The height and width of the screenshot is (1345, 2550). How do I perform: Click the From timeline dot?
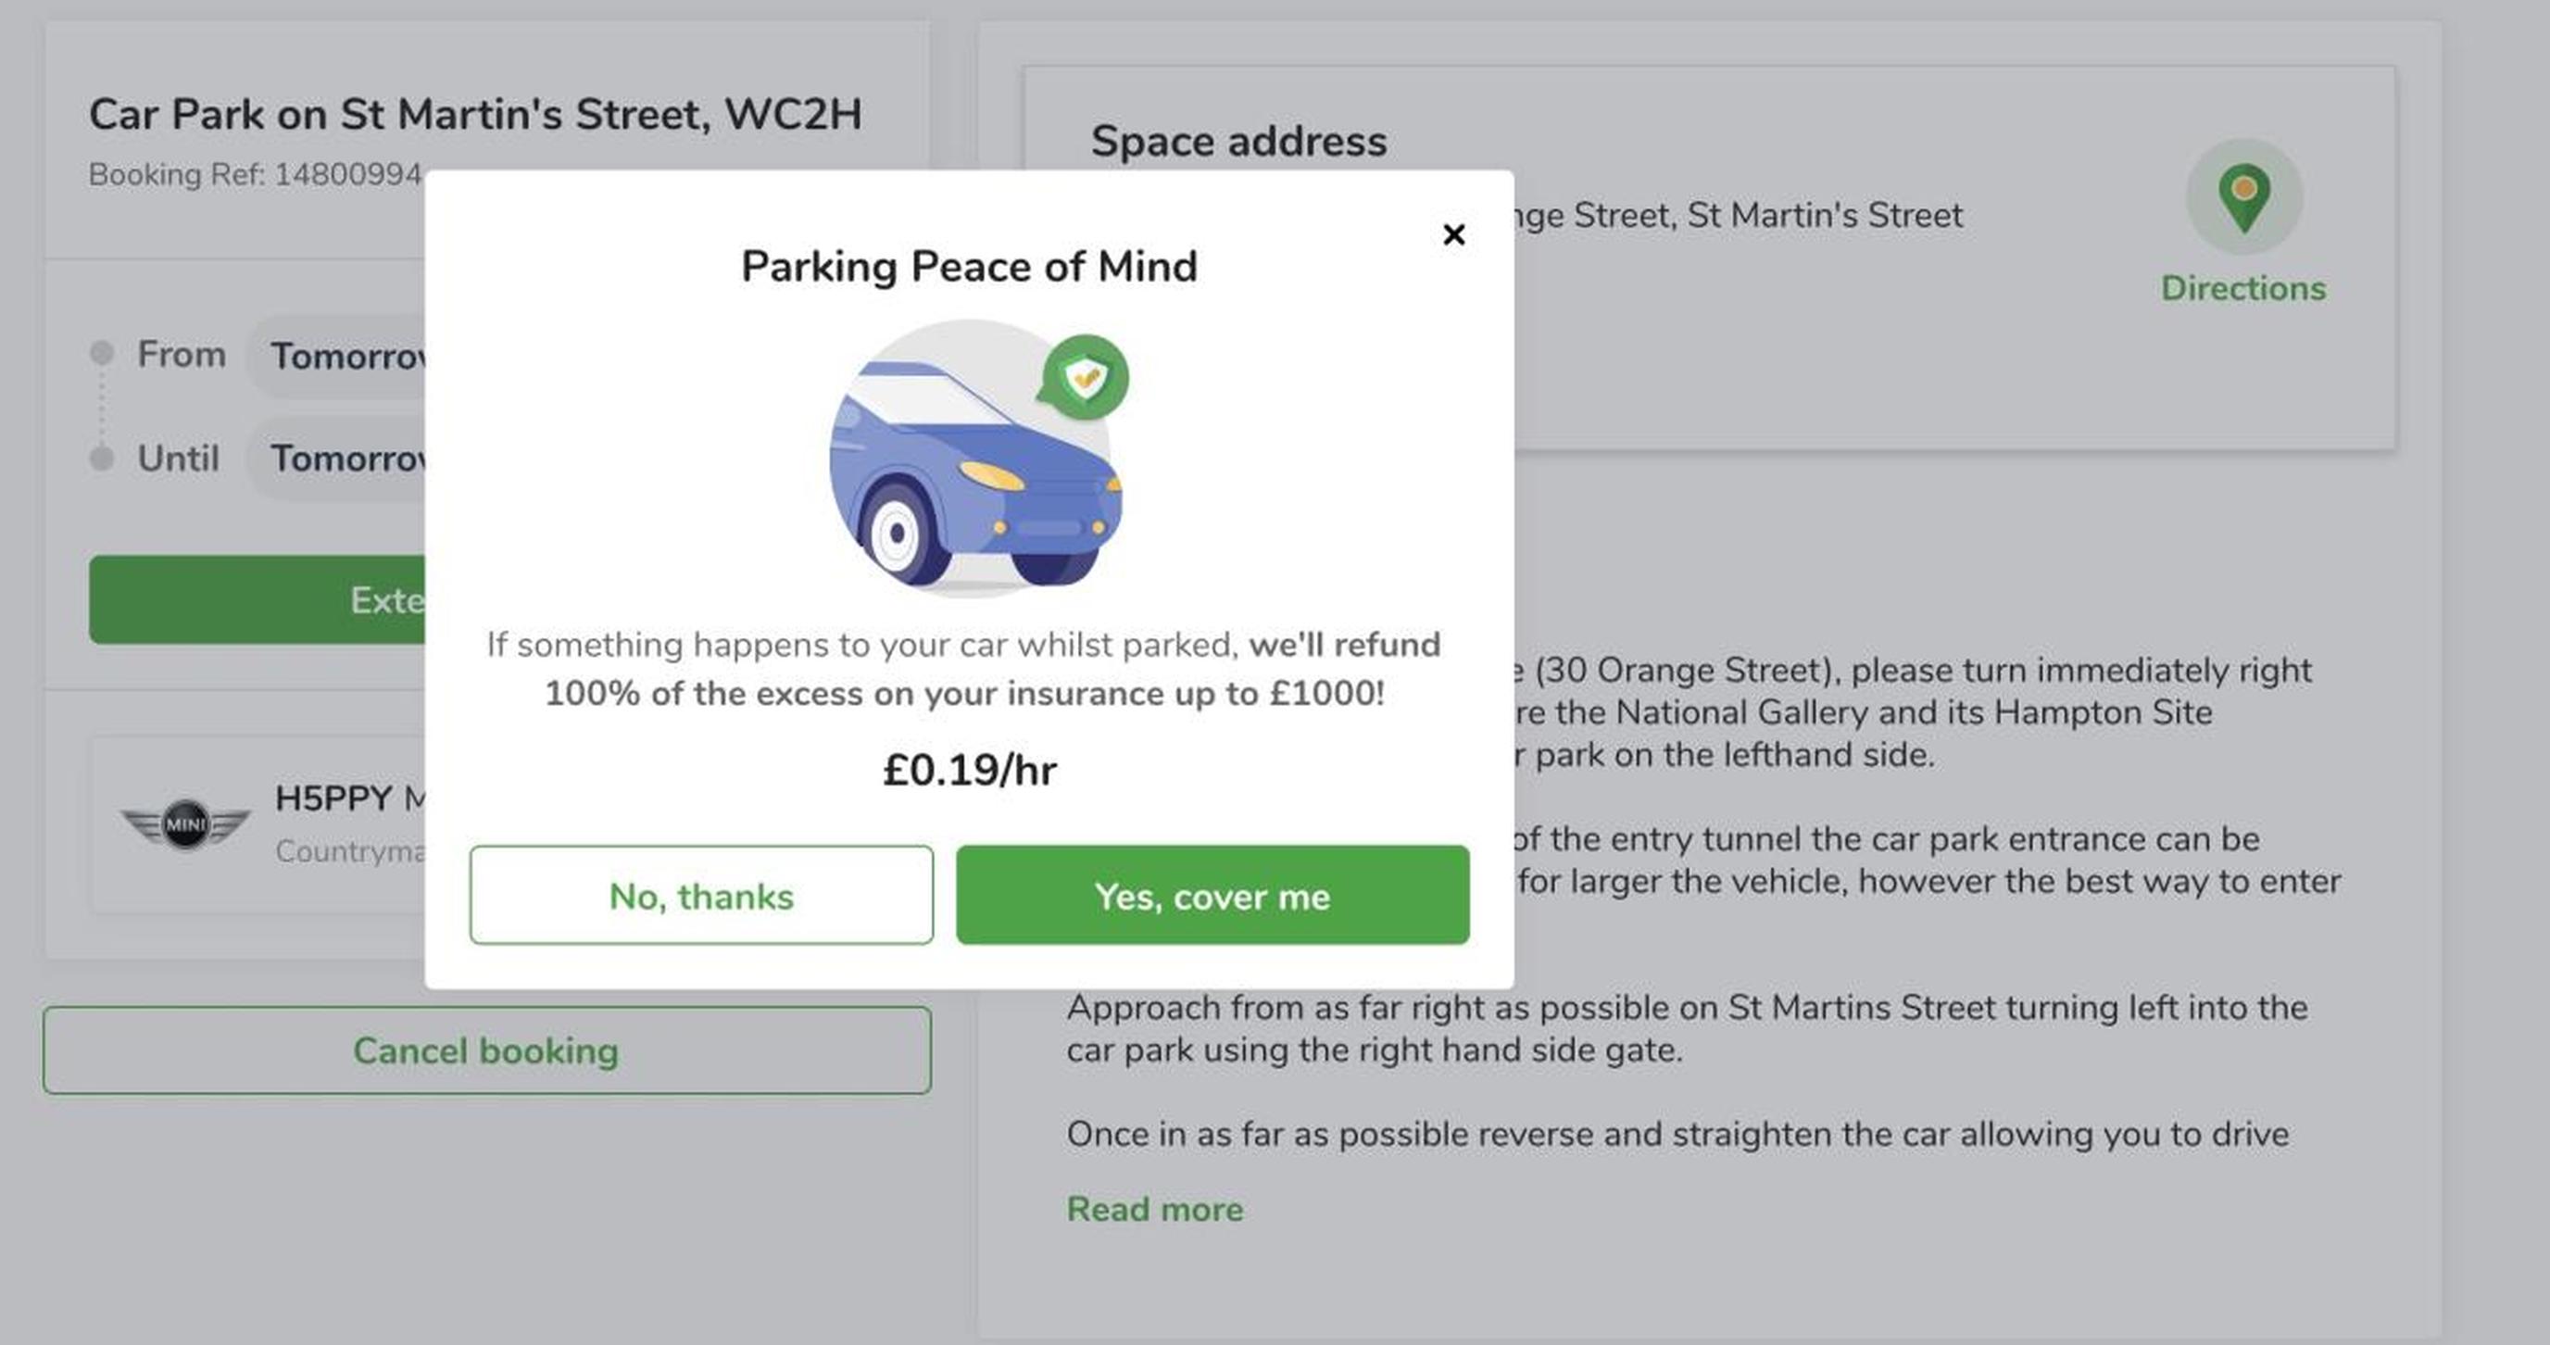coord(101,353)
